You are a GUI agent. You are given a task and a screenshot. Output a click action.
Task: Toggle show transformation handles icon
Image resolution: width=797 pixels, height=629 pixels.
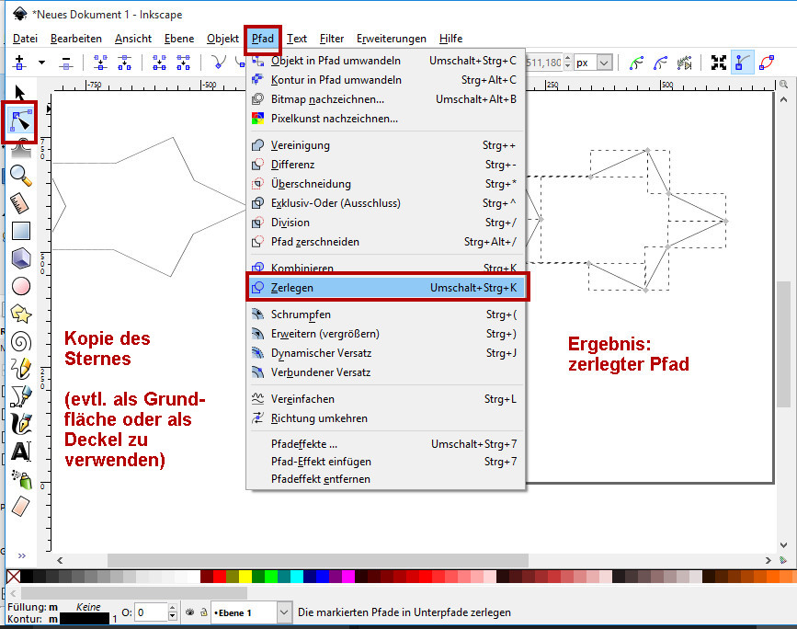(x=718, y=63)
